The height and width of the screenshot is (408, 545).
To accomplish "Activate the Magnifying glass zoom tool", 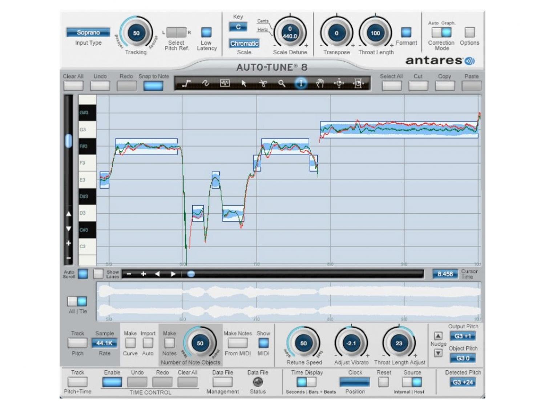I will pyautogui.click(x=282, y=84).
